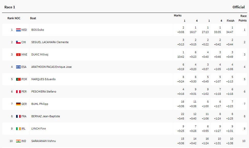249x148 pixels.
Task: Click the Finish column header
Action: pos(230,21)
